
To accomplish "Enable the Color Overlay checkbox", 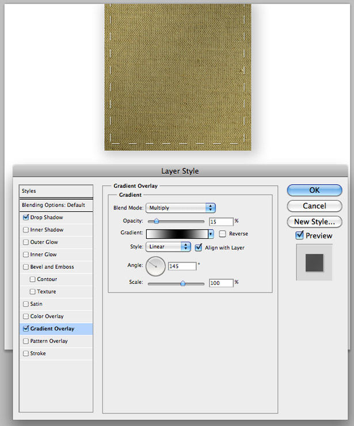I will (26, 316).
